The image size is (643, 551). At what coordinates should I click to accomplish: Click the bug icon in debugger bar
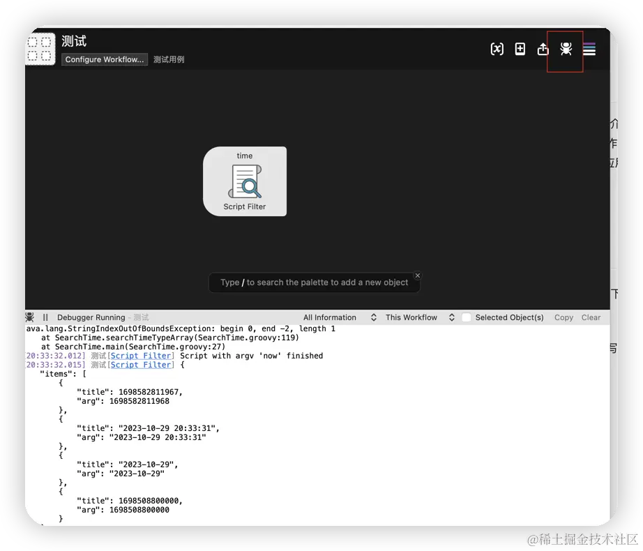pos(29,317)
